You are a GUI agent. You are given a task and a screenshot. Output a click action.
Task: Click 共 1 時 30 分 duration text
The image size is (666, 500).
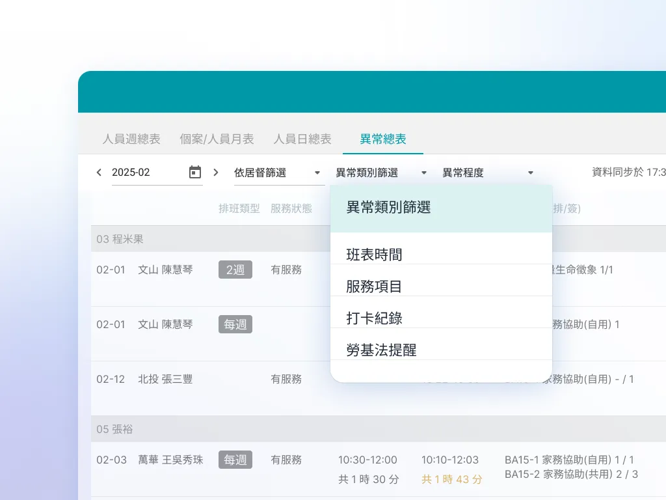(369, 479)
